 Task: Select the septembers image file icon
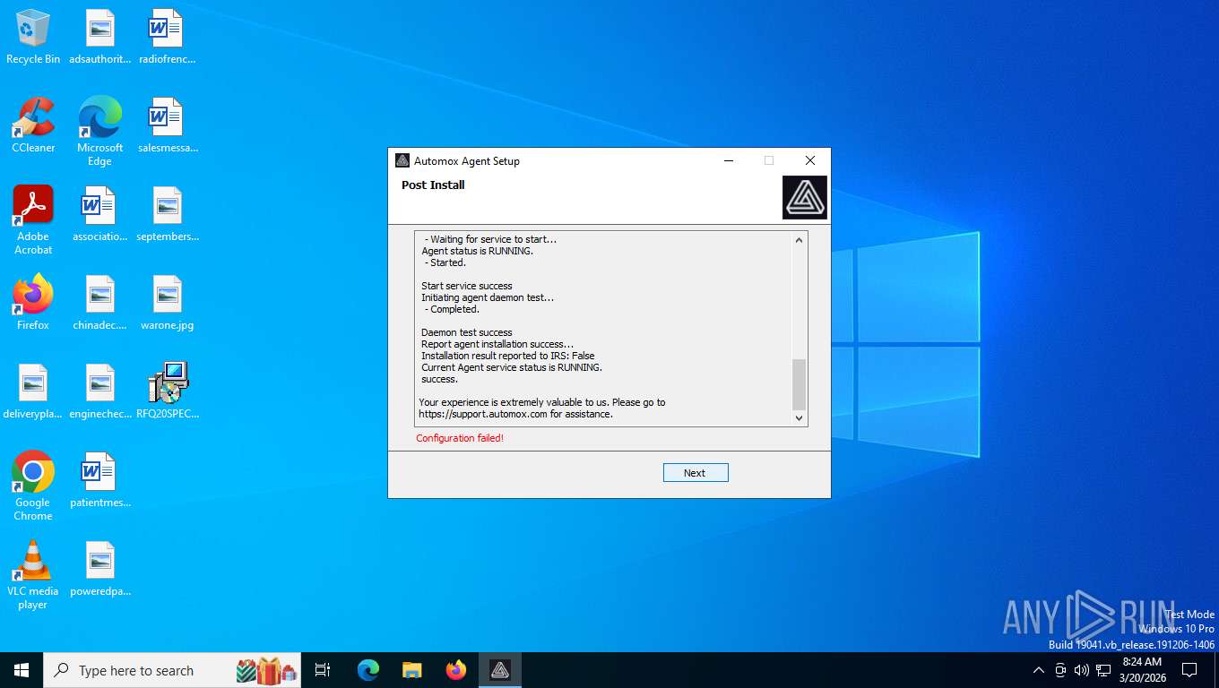[x=167, y=214]
